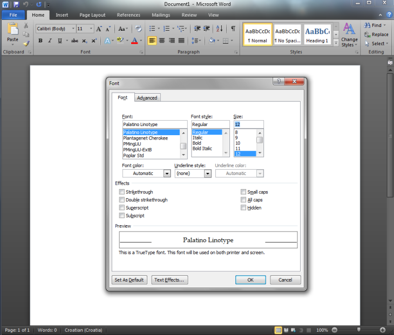Open the Change Styles icon
This screenshot has height=335, width=394.
click(349, 34)
